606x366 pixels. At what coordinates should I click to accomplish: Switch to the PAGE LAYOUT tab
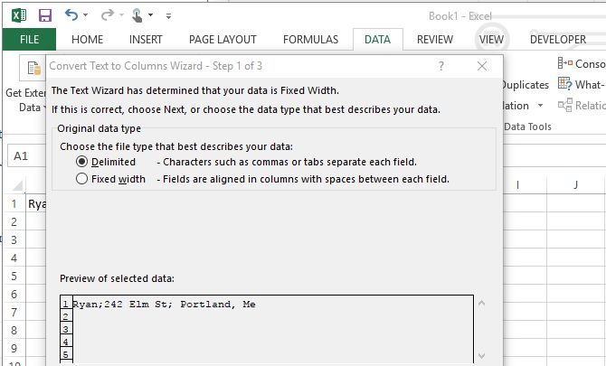tap(223, 40)
